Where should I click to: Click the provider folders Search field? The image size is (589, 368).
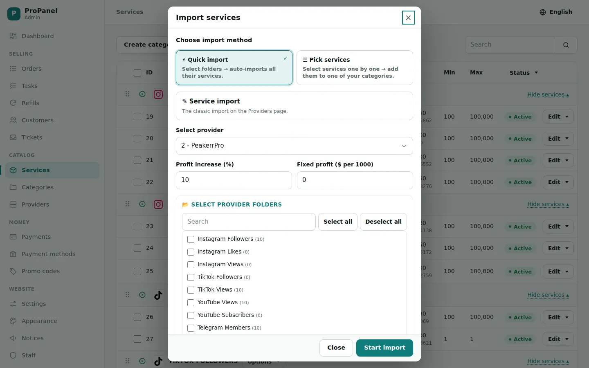(249, 222)
